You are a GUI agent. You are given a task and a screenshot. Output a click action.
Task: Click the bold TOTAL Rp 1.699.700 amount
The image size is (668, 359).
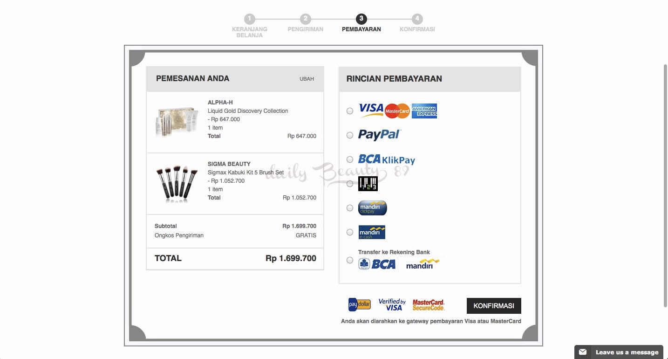291,258
